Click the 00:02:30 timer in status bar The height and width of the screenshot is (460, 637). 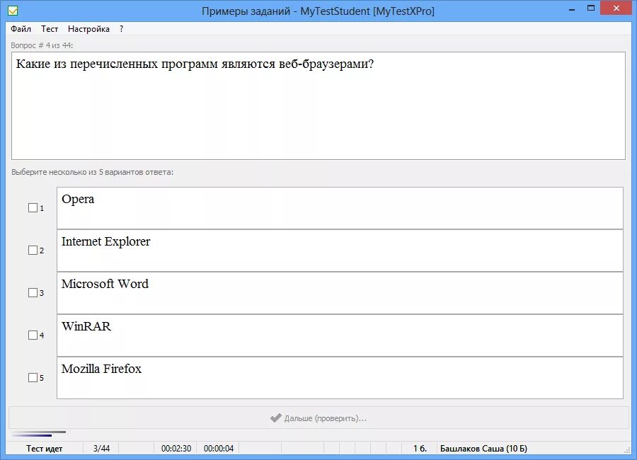pyautogui.click(x=176, y=449)
